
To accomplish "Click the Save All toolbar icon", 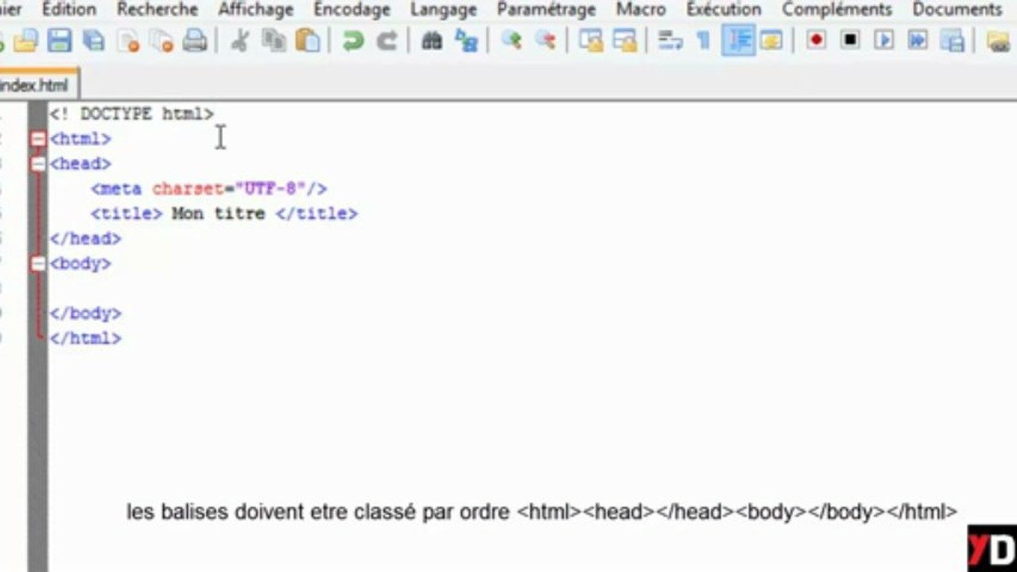I will 94,40.
